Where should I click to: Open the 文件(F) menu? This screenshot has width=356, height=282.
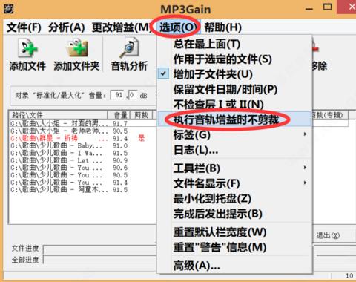click(x=24, y=27)
